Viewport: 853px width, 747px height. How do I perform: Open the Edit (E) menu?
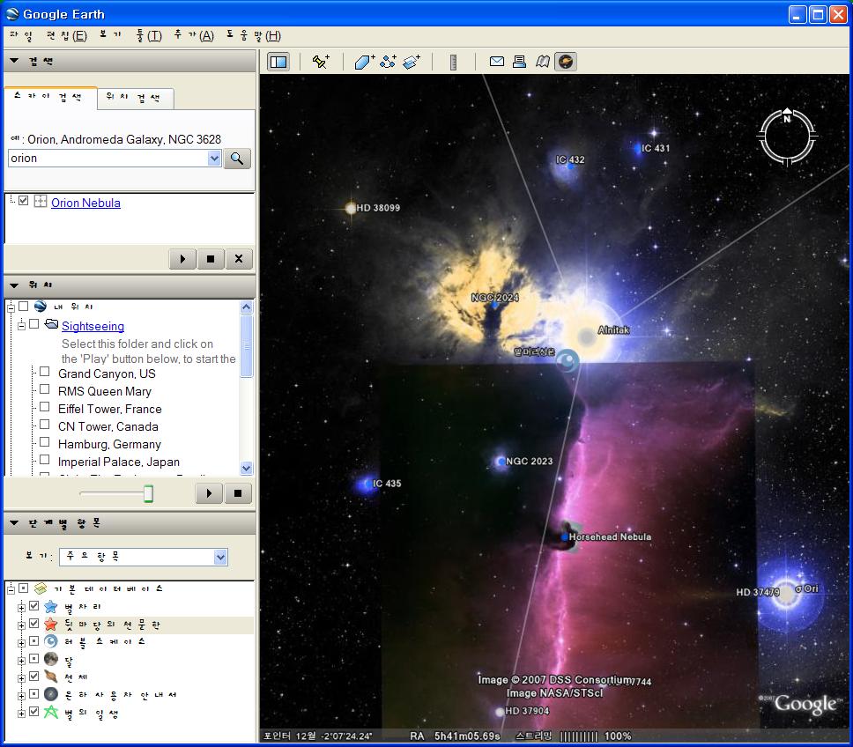67,36
